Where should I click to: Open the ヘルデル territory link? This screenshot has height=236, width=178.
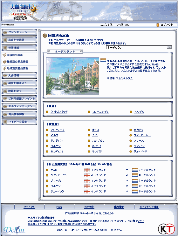[139, 112]
